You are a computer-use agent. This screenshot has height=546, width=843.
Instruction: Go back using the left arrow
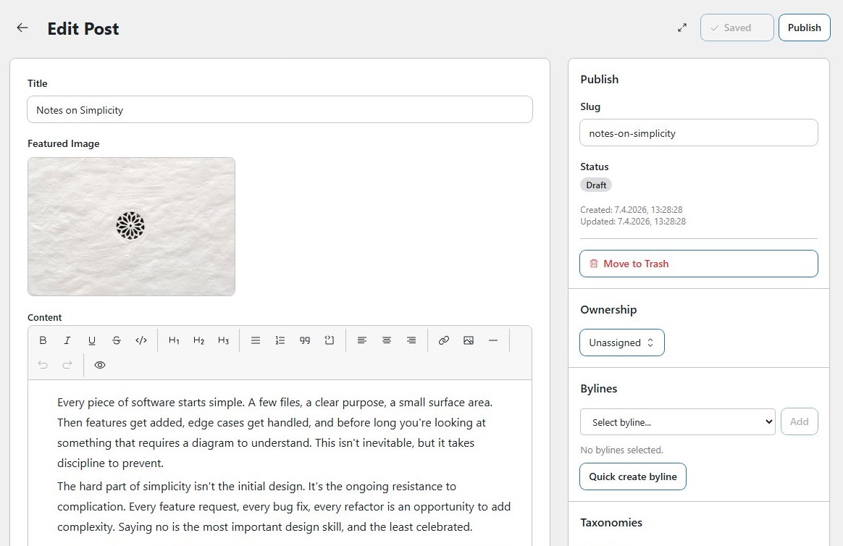[22, 28]
